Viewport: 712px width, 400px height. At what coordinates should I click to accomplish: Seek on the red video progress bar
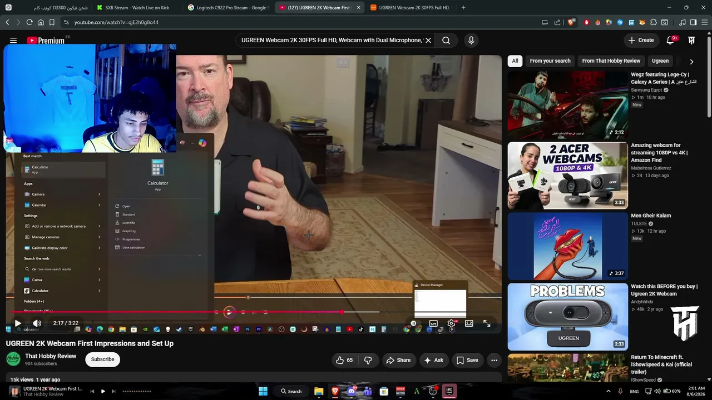pyautogui.click(x=254, y=312)
